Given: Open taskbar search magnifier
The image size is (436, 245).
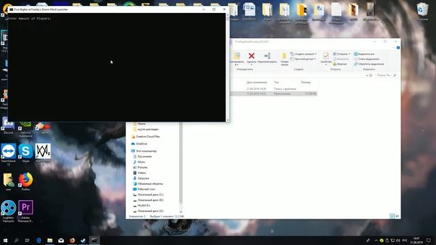Looking at the screenshot, I should [x=16, y=240].
